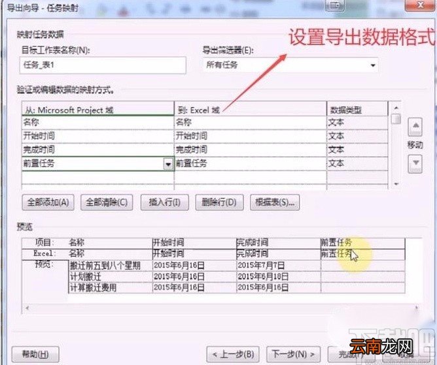Screen dimensions: 437x365
Task: Close the 导出向导 dialog window
Action: (x=420, y=5)
